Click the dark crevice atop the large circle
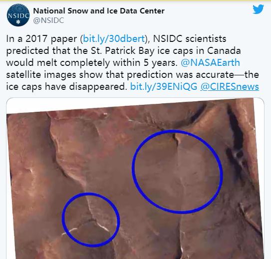 175,138
